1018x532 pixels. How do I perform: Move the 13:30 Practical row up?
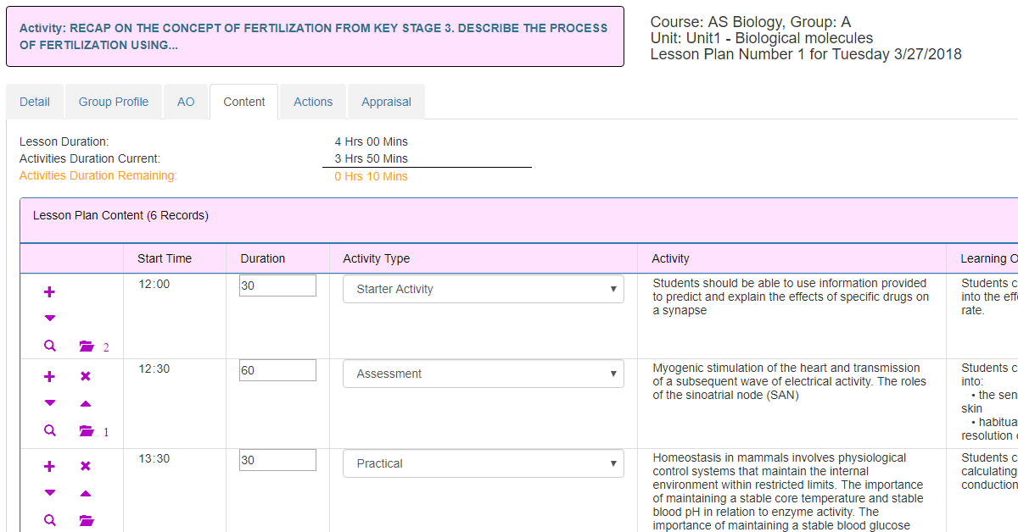tap(85, 493)
